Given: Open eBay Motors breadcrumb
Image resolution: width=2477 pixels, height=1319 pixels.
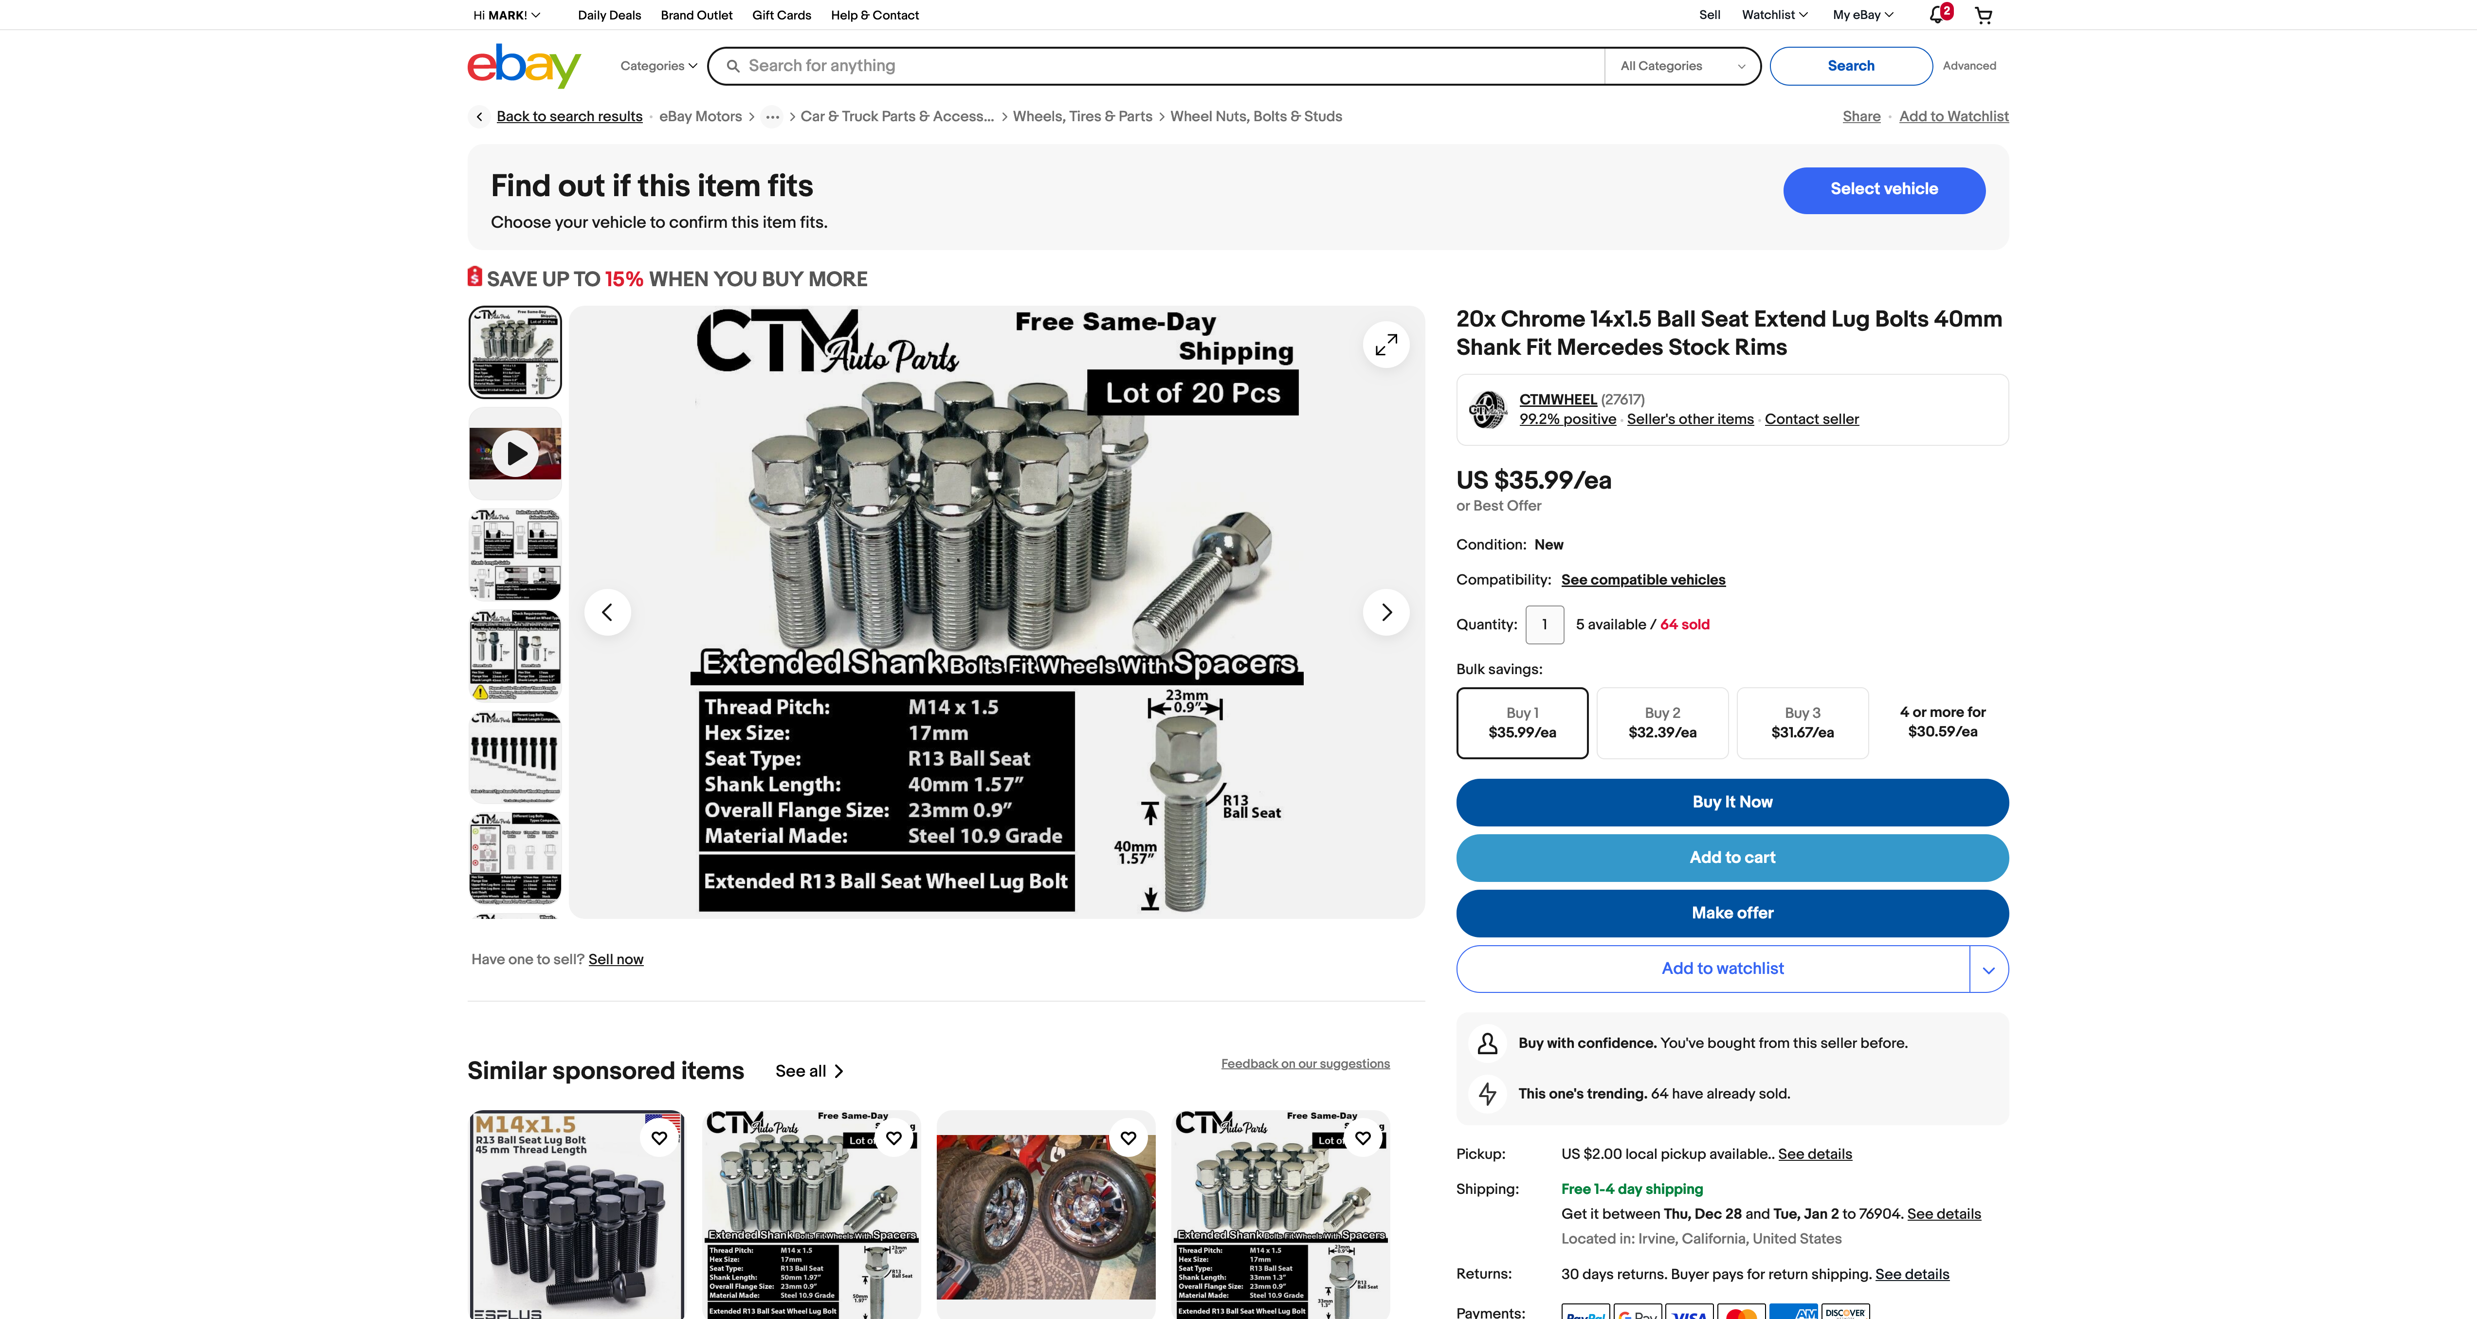Looking at the screenshot, I should point(700,116).
